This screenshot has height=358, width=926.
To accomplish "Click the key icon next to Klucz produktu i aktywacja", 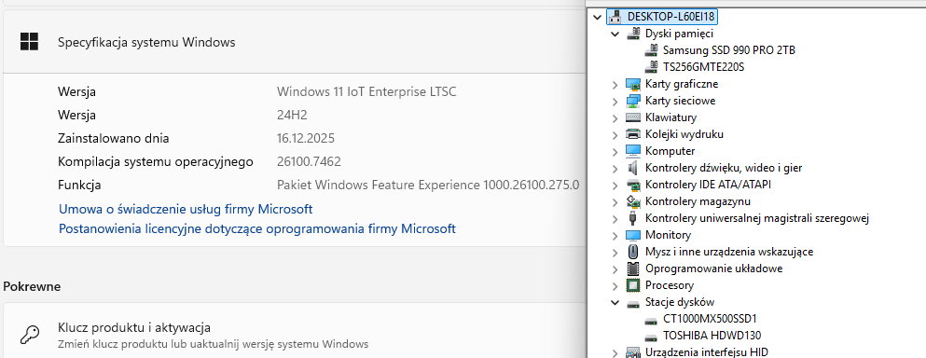I will coord(30,335).
